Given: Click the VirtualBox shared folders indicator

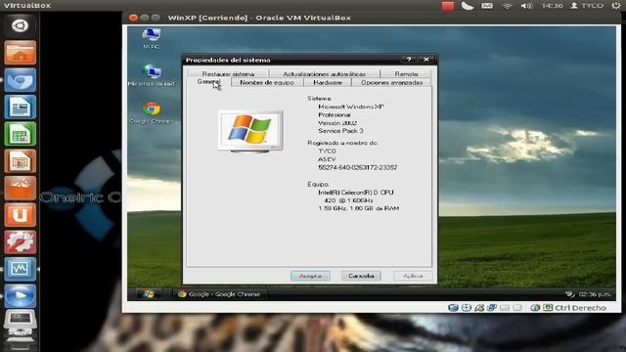Looking at the screenshot, I should click(505, 308).
